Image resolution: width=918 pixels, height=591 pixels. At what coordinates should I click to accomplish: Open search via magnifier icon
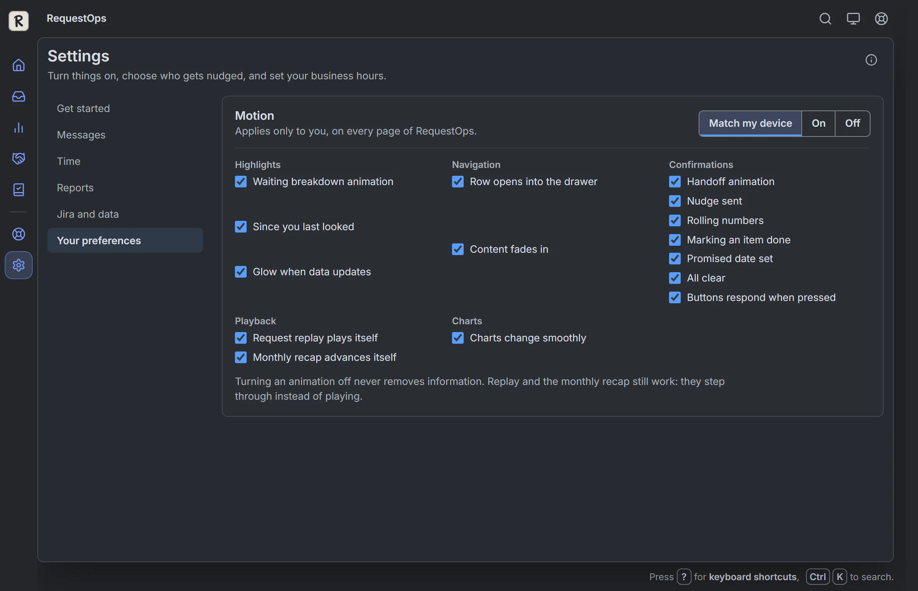click(825, 19)
